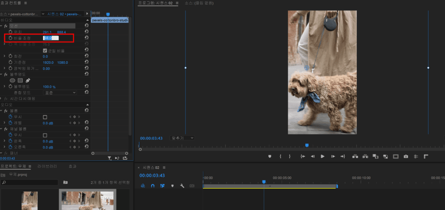Reset the 모션 effect

86,26
